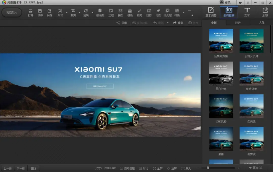Viewport: 273px width, 172px height.
Task: Toggle 对比 (Compare) view in status bar
Action: point(144,168)
